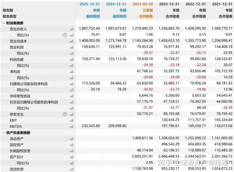Click value 130,434.25 in EBIT row

click(x=170, y=120)
